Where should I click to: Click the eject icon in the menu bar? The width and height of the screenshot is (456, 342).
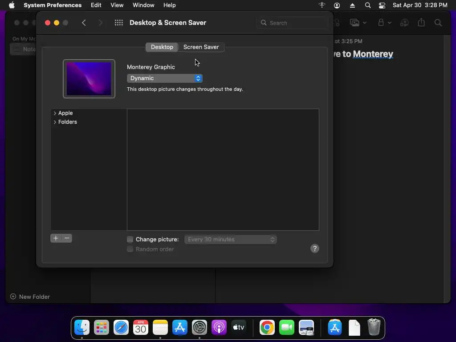(x=352, y=5)
